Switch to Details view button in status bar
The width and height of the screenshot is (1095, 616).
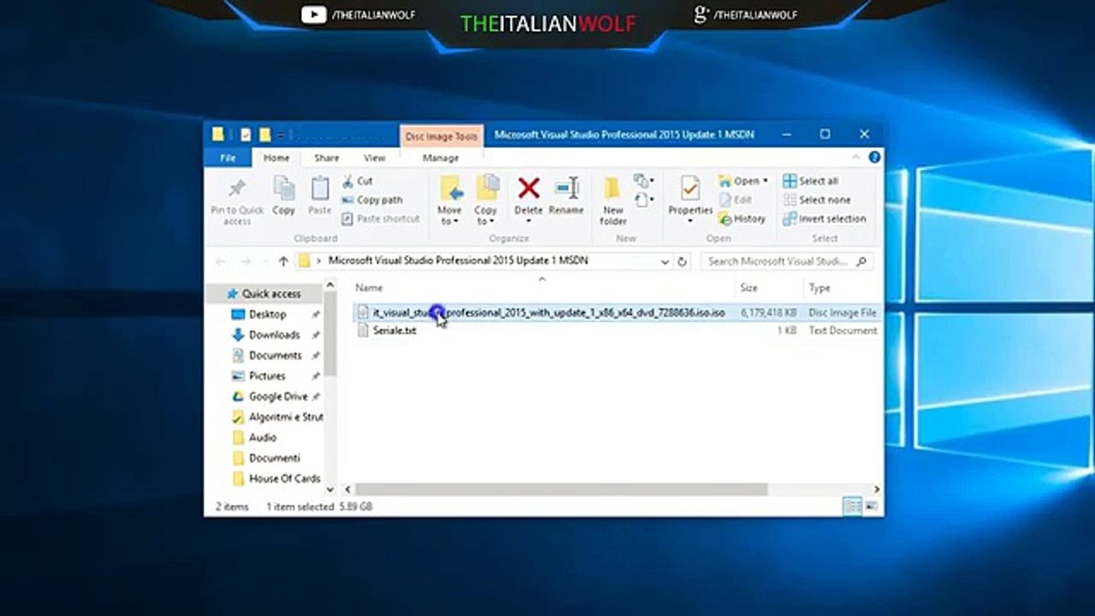click(x=852, y=506)
